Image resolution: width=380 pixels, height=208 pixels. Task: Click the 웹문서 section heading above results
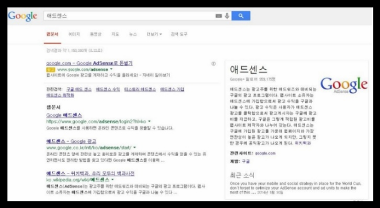coord(53,107)
